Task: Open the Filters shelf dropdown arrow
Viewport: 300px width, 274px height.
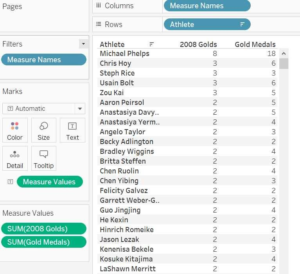Action: point(83,44)
